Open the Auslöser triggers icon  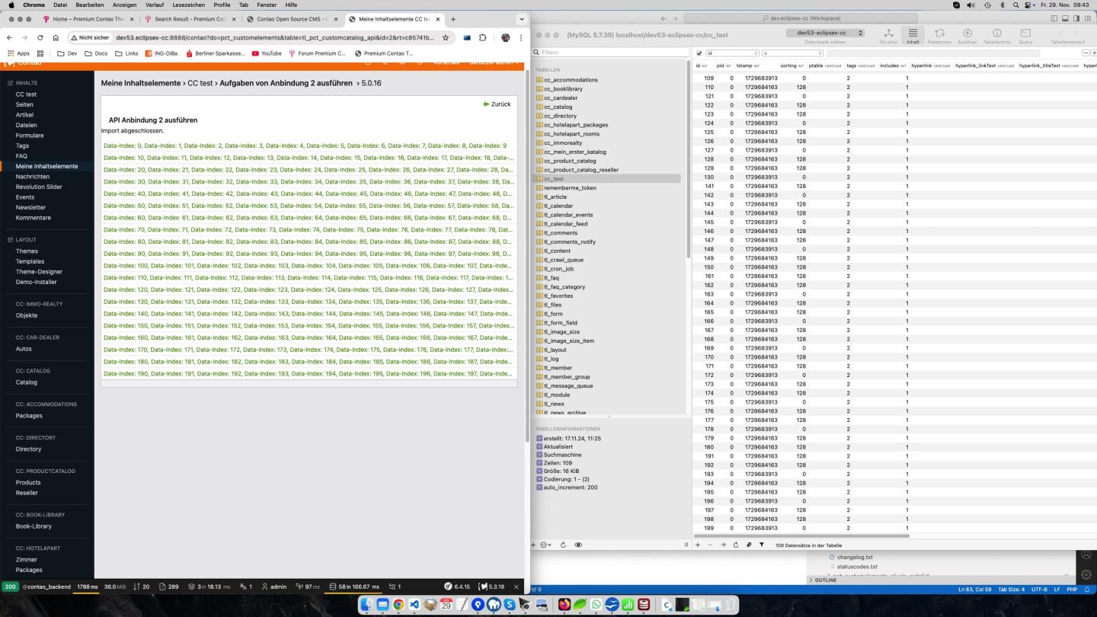point(967,36)
